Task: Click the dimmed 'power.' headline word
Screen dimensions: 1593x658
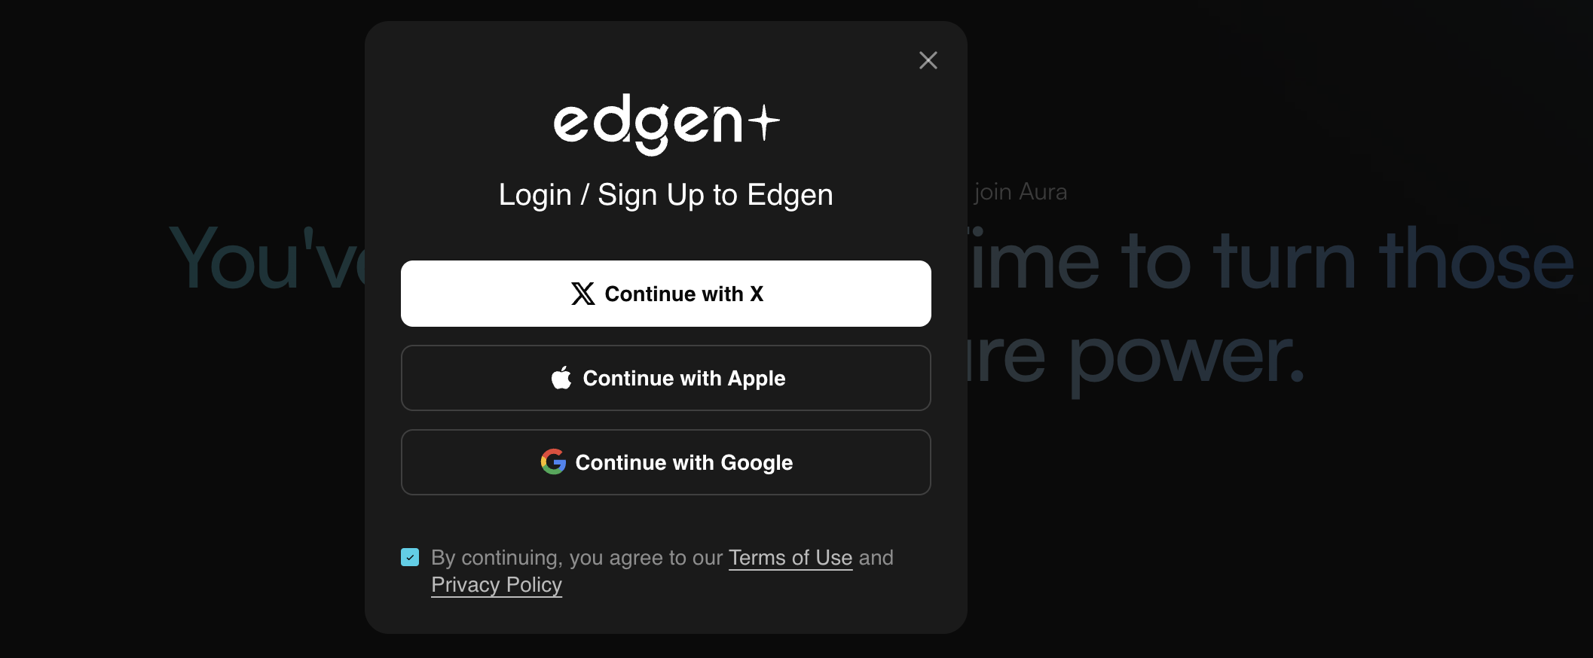Action: click(1187, 359)
